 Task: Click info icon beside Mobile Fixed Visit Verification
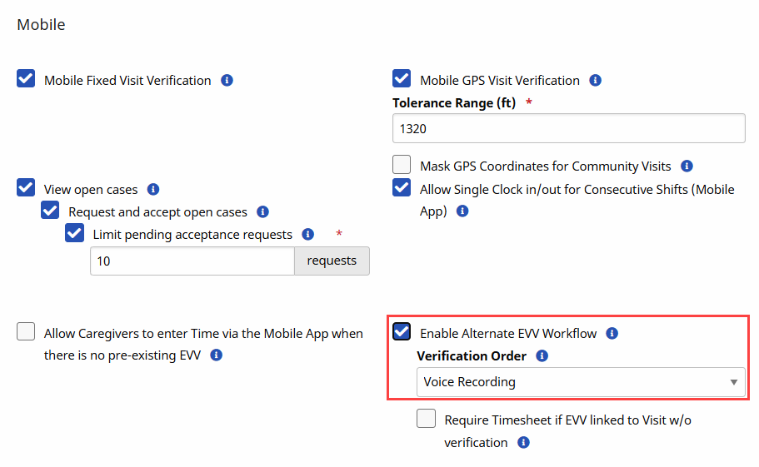click(x=227, y=81)
